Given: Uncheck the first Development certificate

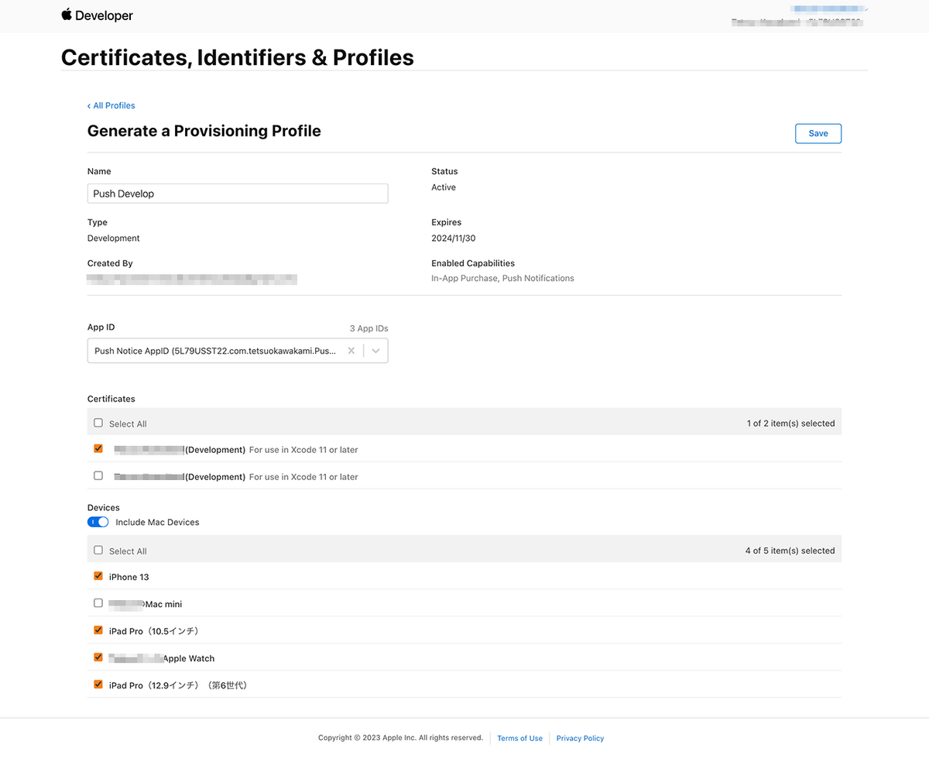Looking at the screenshot, I should [x=98, y=449].
